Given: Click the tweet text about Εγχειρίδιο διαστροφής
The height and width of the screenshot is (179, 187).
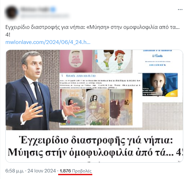Looking at the screenshot, I should tap(92, 31).
